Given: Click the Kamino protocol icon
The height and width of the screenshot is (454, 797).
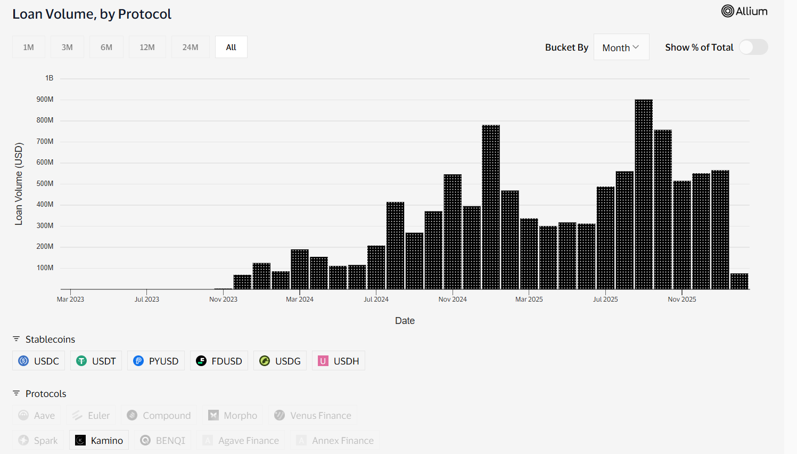Looking at the screenshot, I should (80, 440).
